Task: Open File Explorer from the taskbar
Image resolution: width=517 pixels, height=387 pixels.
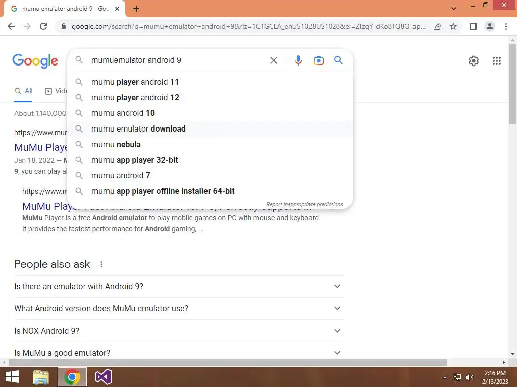Action: 41,377
